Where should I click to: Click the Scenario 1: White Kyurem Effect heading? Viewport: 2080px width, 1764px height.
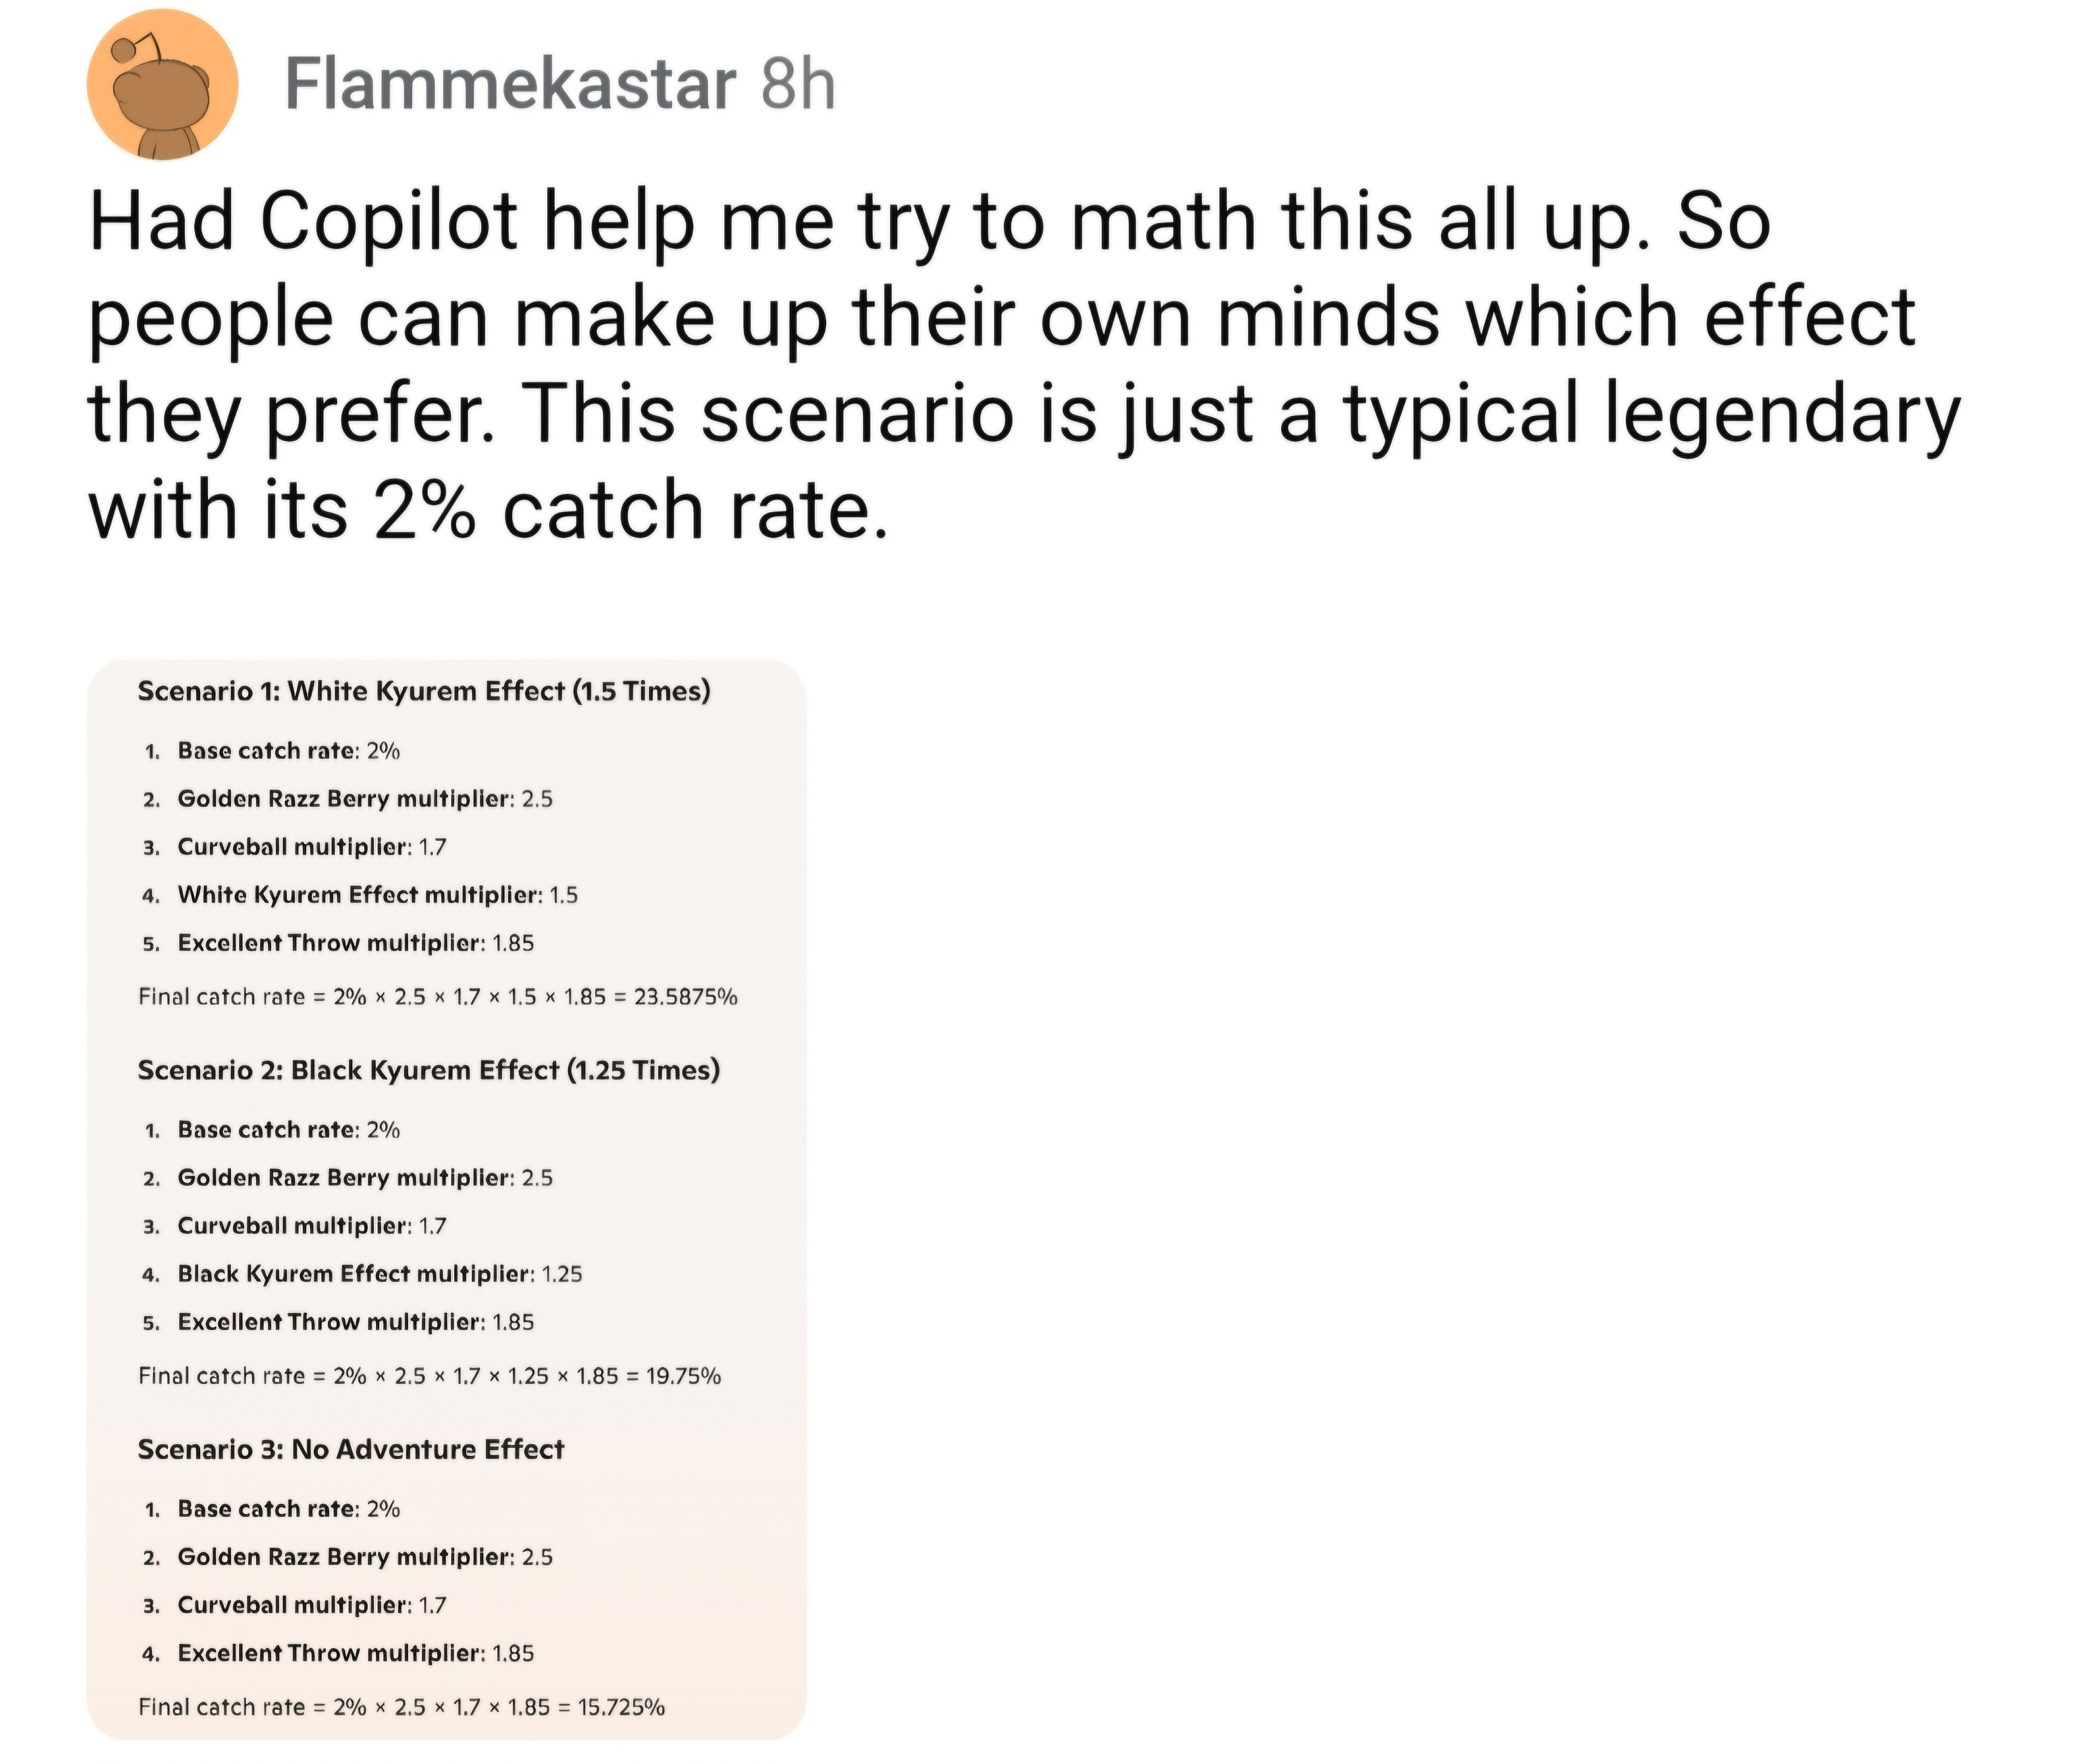(x=424, y=691)
